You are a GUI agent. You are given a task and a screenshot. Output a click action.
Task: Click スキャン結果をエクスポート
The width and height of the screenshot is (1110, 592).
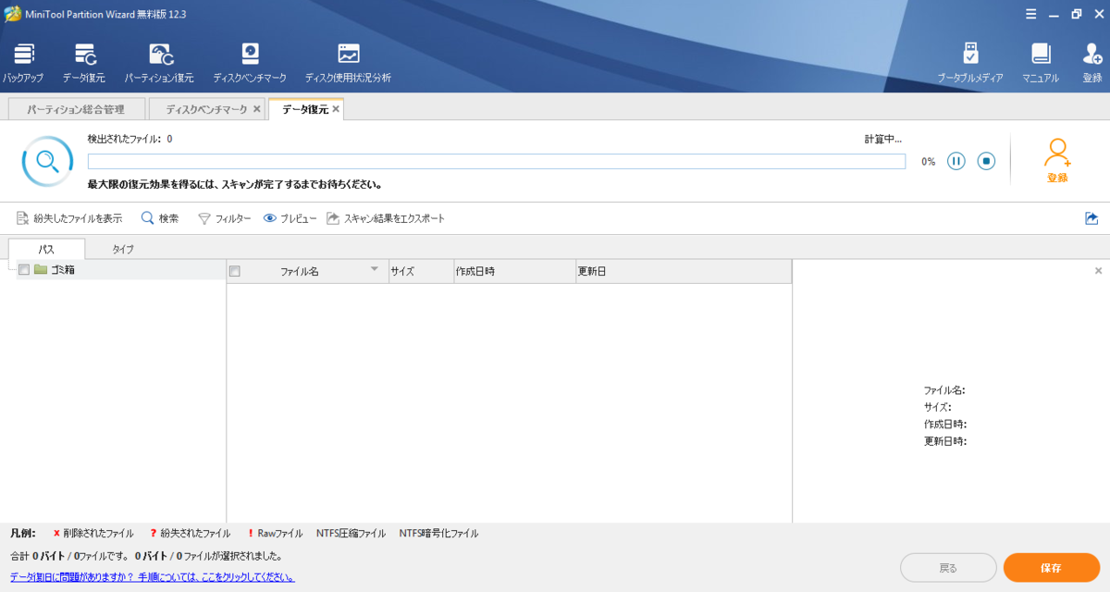coord(386,218)
